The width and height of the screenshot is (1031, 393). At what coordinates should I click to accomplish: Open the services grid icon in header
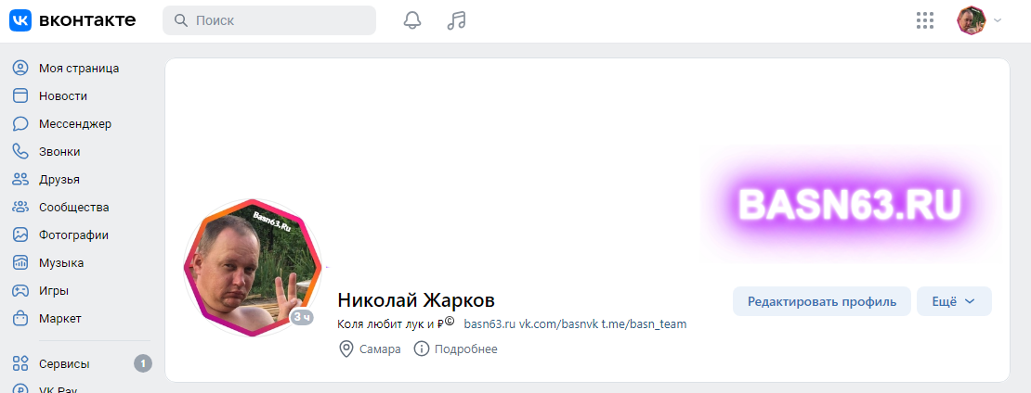pos(925,20)
